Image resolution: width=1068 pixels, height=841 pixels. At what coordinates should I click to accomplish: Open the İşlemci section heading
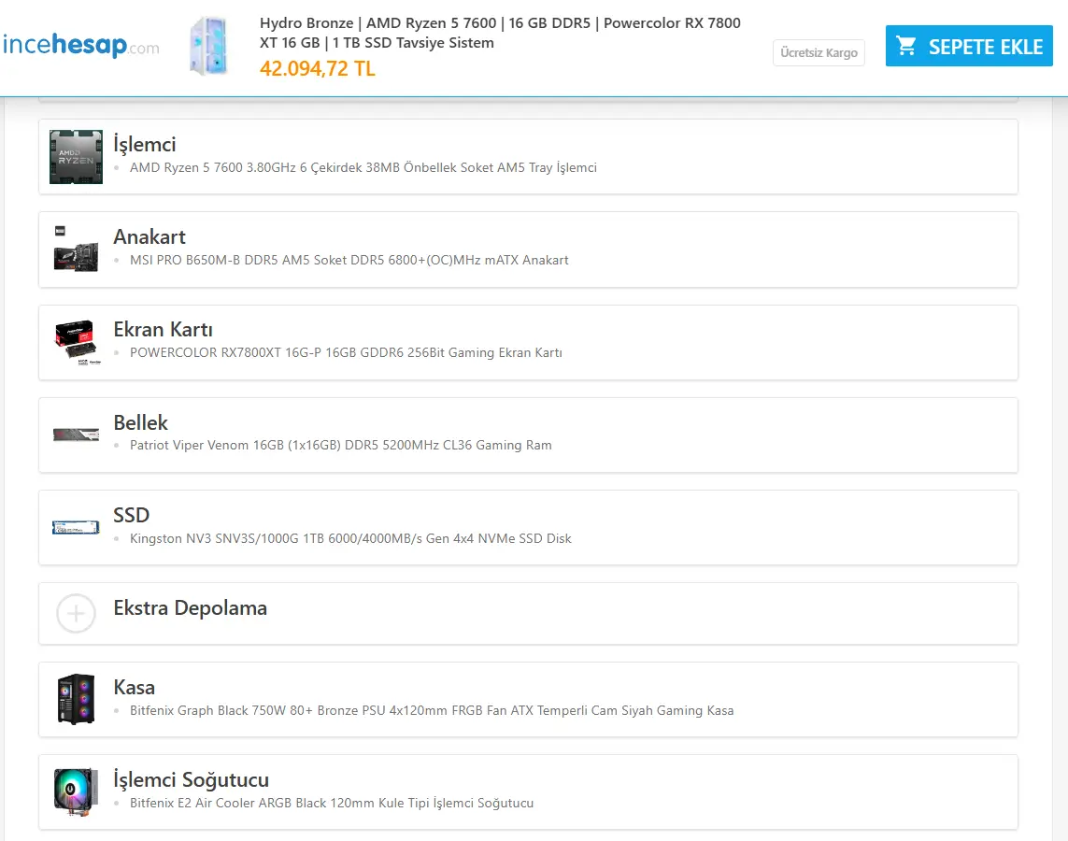(x=145, y=144)
